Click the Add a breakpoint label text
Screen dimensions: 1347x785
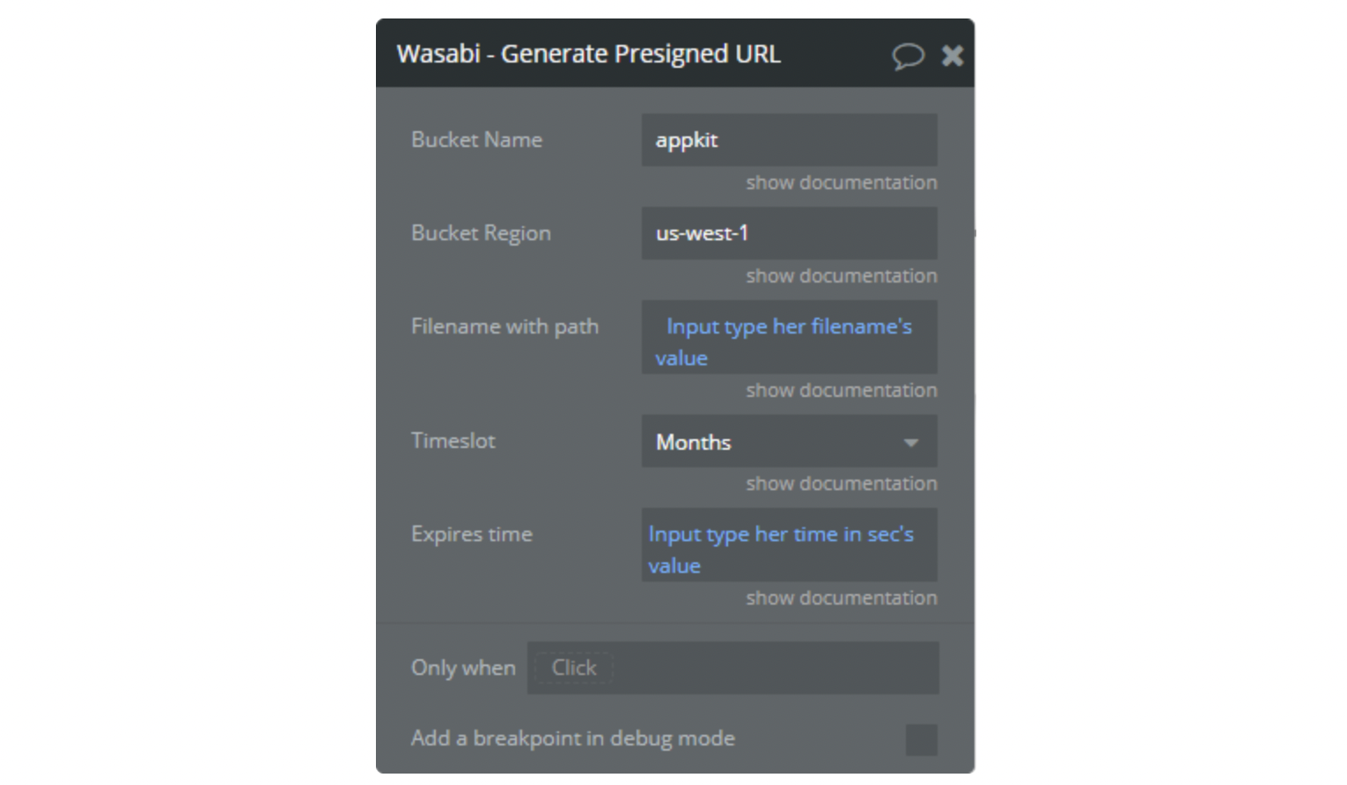tap(572, 738)
